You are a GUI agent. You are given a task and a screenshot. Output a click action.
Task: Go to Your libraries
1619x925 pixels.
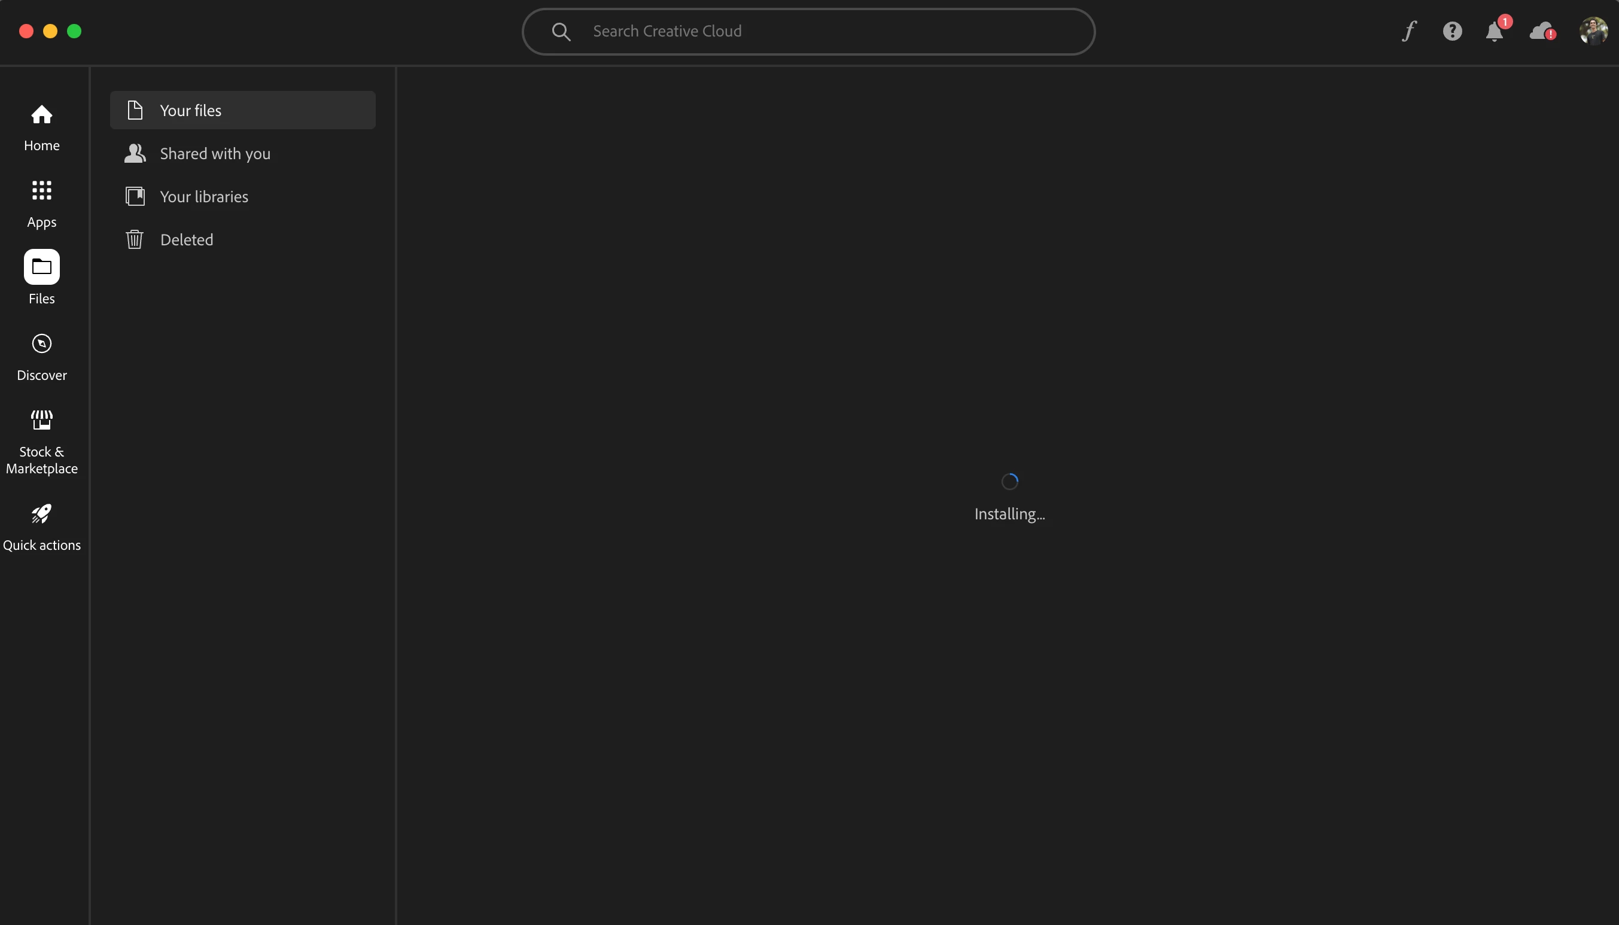tap(203, 197)
